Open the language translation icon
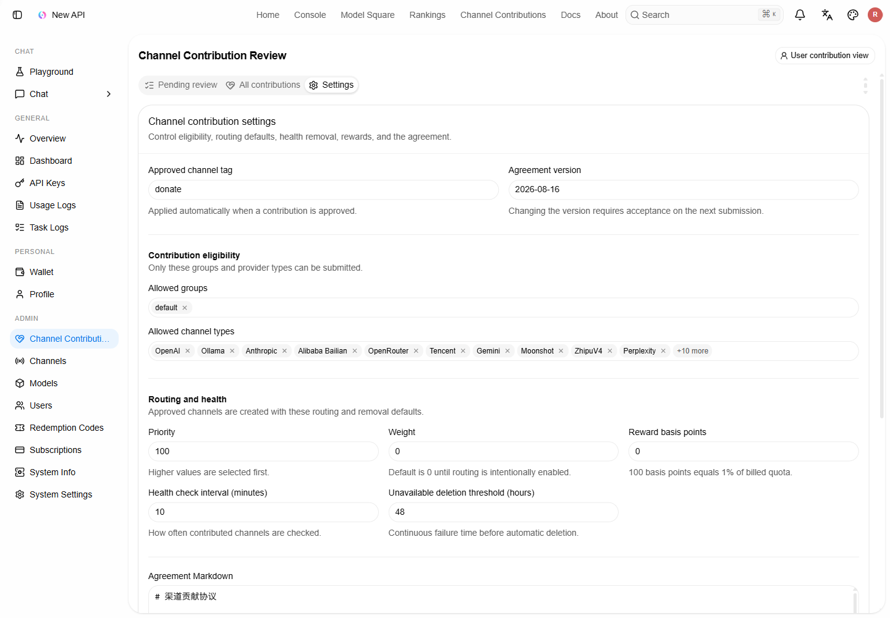Viewport: 890px width, 618px height. pos(827,15)
